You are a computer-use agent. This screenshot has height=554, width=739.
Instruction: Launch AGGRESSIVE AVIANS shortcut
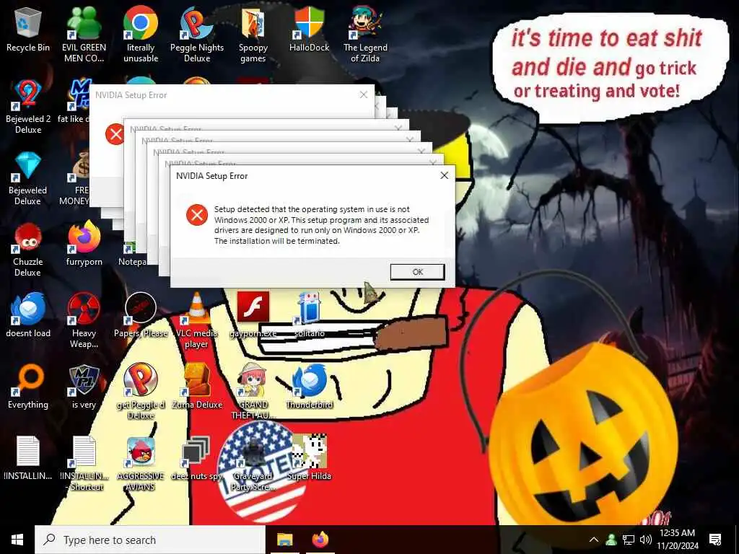pos(141,464)
